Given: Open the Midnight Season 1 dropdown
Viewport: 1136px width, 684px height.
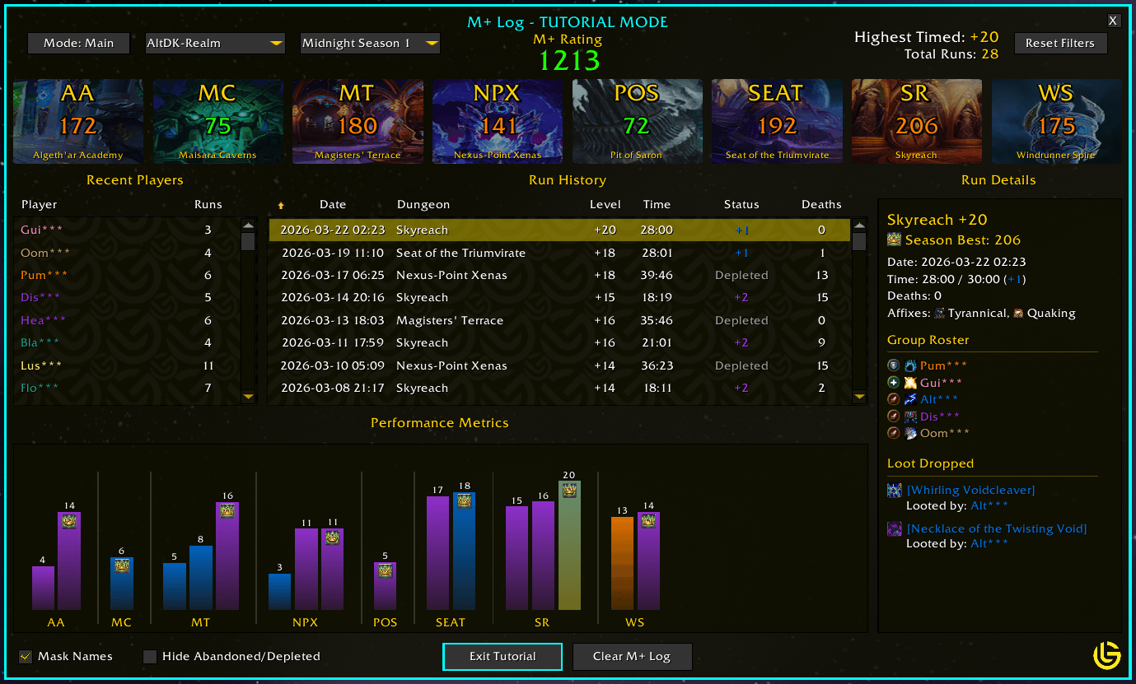Looking at the screenshot, I should (x=370, y=44).
